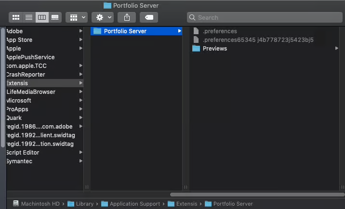Click the horizontal scrollbar

(x=257, y=195)
